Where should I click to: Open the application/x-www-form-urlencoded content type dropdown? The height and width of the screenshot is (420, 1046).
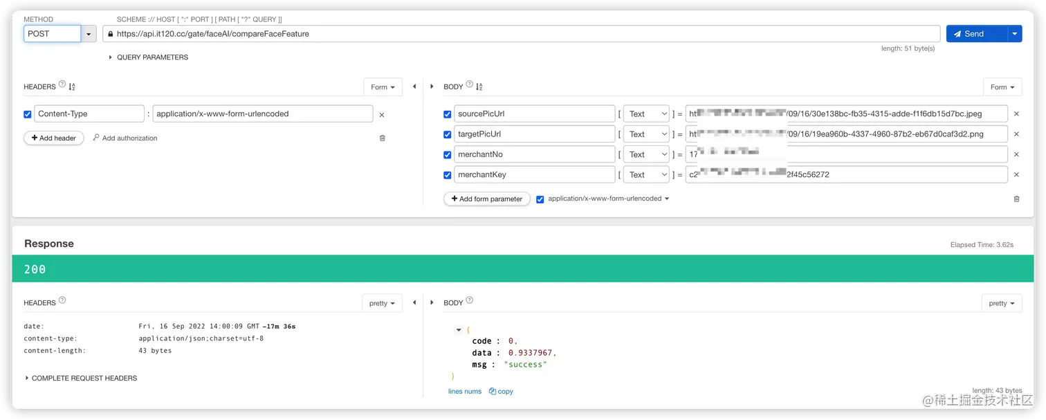click(609, 199)
